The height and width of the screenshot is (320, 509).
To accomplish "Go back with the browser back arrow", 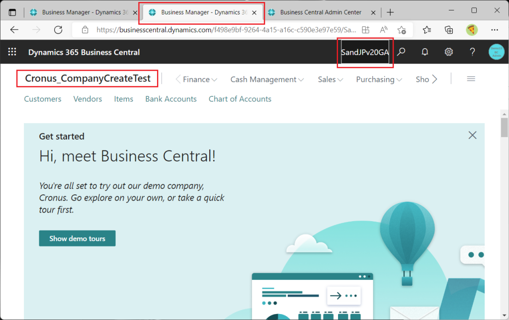I will (14, 30).
